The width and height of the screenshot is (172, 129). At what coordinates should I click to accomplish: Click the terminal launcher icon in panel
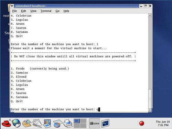105,123
